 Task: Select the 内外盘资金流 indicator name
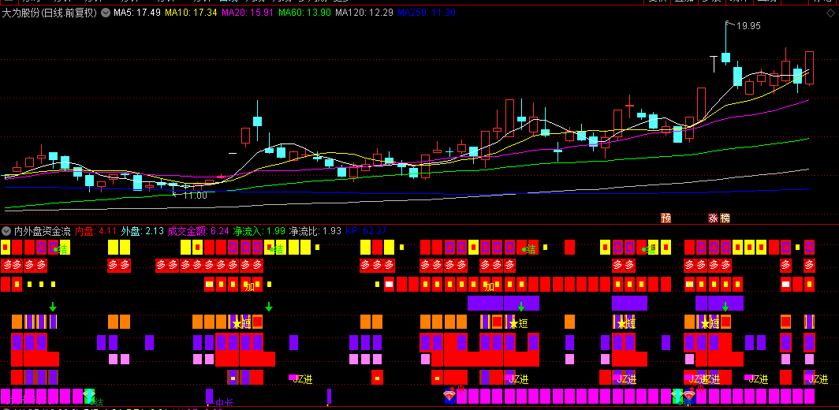tap(43, 231)
